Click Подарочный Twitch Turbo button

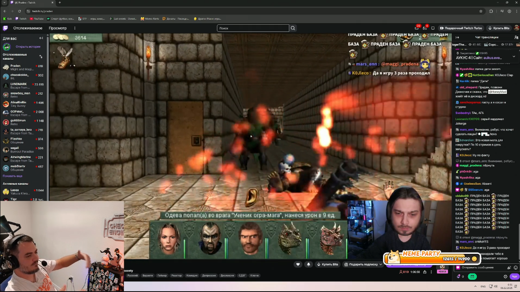click(461, 28)
